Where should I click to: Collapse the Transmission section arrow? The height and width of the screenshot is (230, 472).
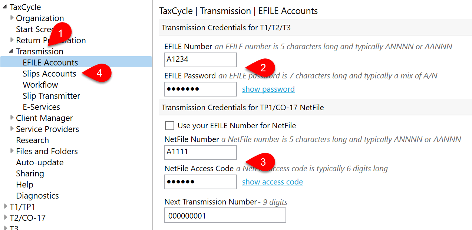click(11, 51)
